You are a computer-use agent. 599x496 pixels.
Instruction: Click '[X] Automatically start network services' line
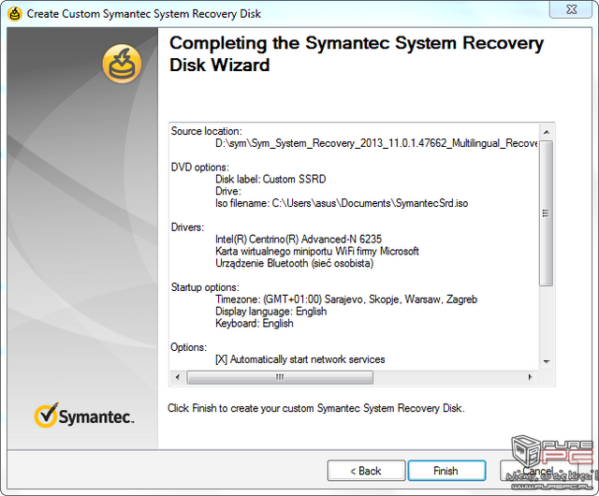tap(299, 359)
